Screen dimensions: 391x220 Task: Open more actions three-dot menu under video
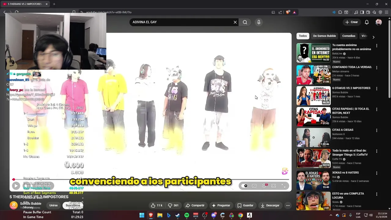click(288, 205)
